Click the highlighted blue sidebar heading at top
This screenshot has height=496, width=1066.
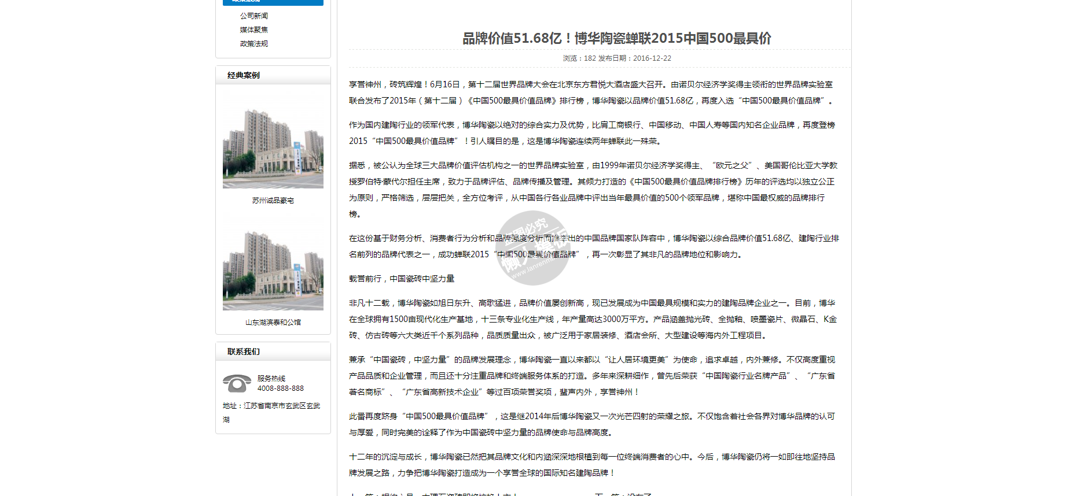tap(273, 2)
